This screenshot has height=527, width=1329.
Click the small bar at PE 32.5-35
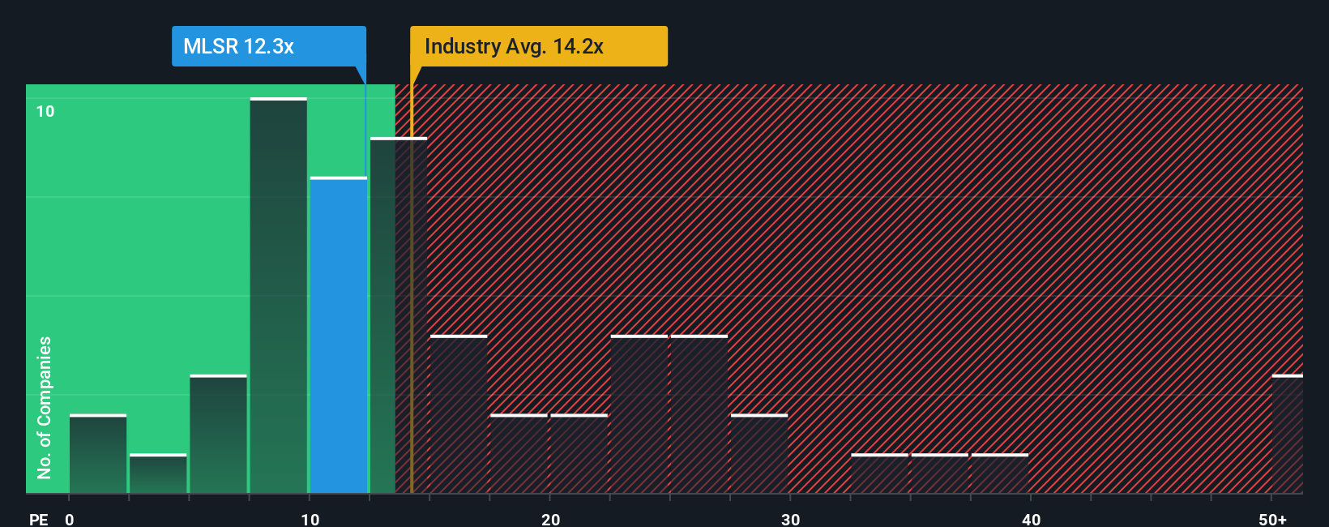[880, 473]
